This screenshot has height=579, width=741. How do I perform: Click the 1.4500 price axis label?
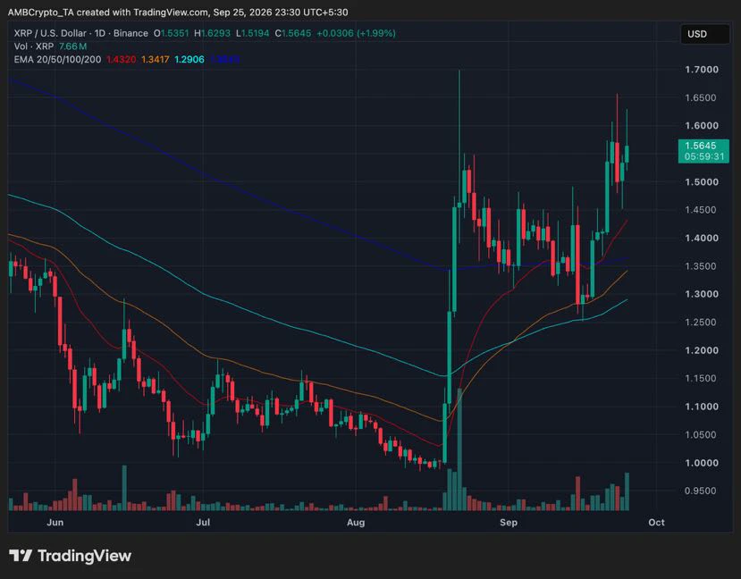(702, 210)
